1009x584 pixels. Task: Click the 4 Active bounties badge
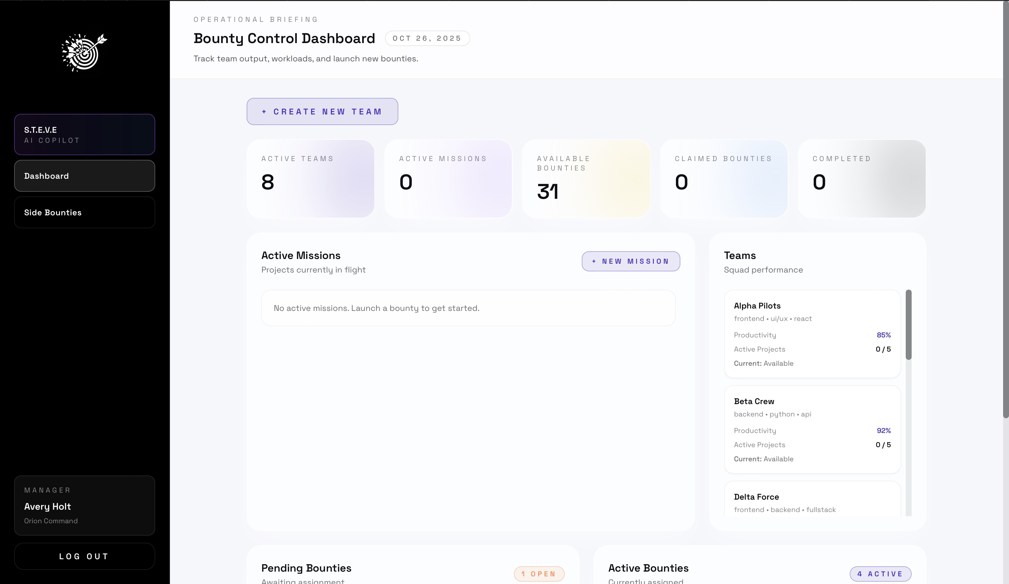[880, 574]
